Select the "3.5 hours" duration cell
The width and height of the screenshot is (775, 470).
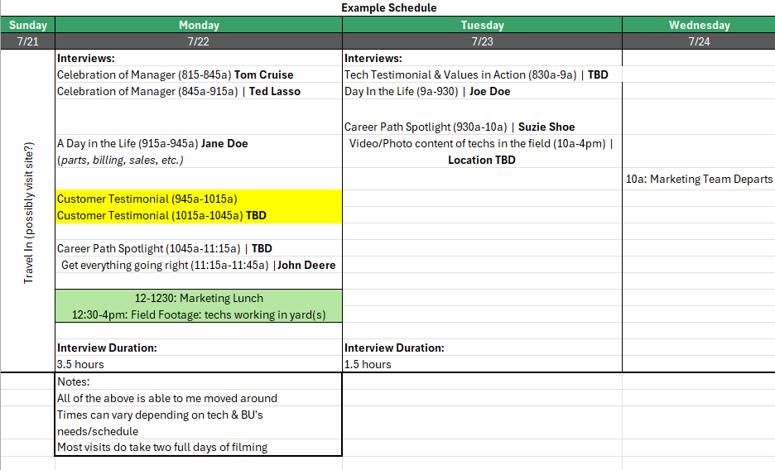pos(80,364)
